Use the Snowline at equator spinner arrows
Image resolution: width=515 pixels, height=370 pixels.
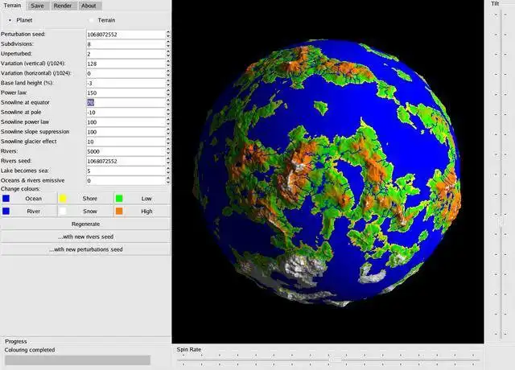click(168, 103)
